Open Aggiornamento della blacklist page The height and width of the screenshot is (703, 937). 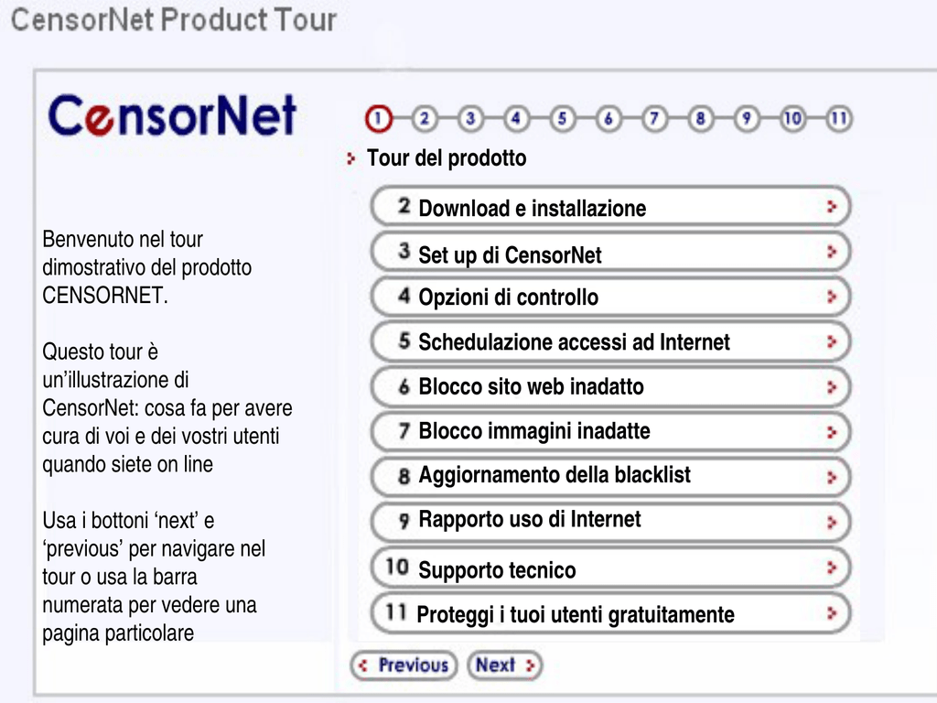610,476
